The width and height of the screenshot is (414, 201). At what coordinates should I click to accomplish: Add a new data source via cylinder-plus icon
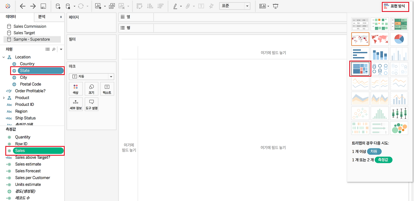click(58, 6)
